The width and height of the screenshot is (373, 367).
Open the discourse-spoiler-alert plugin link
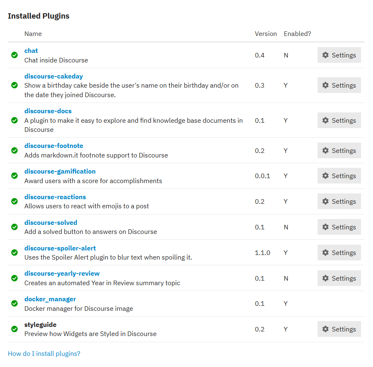[x=60, y=248]
